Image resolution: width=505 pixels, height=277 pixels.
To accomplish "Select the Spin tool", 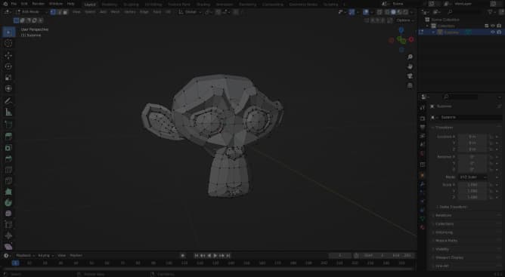I will 8,202.
